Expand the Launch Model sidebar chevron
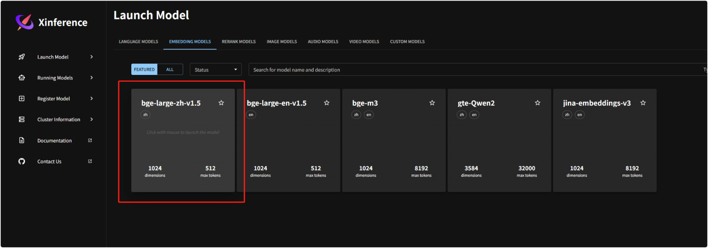The image size is (708, 248). click(x=91, y=57)
